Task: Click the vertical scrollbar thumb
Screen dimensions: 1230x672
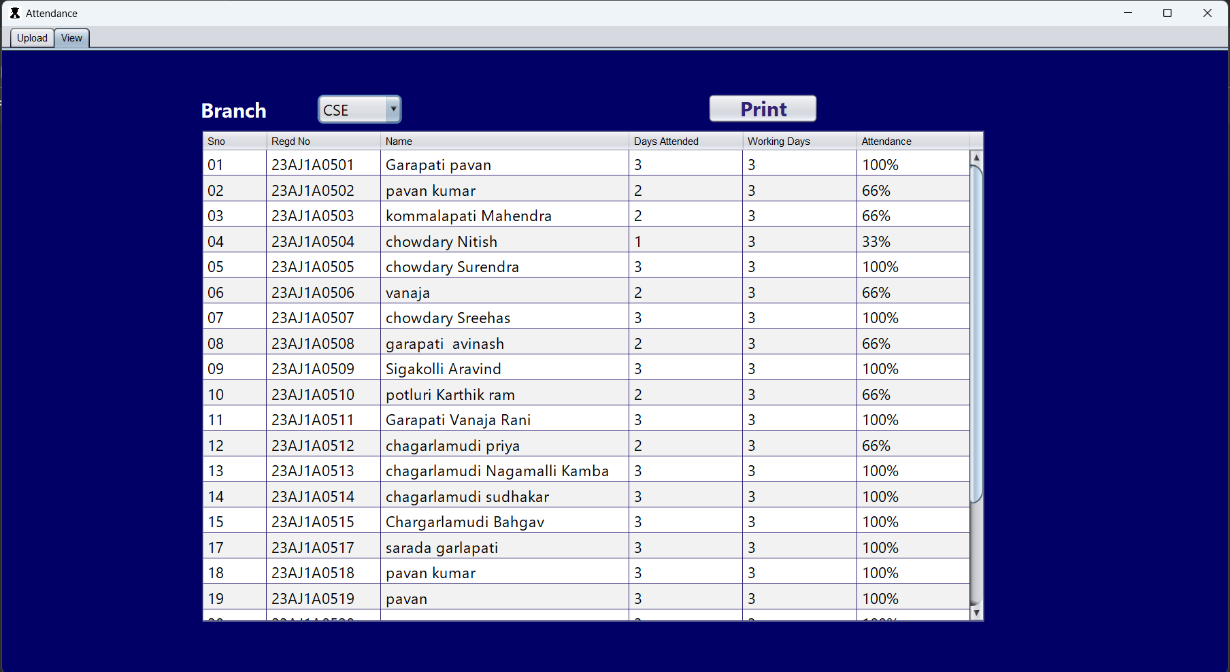Action: point(976,333)
